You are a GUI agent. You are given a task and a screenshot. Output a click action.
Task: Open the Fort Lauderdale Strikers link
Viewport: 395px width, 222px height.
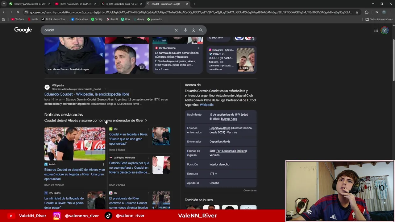231,151
